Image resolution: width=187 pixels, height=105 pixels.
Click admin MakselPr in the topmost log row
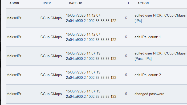pos(14,18)
